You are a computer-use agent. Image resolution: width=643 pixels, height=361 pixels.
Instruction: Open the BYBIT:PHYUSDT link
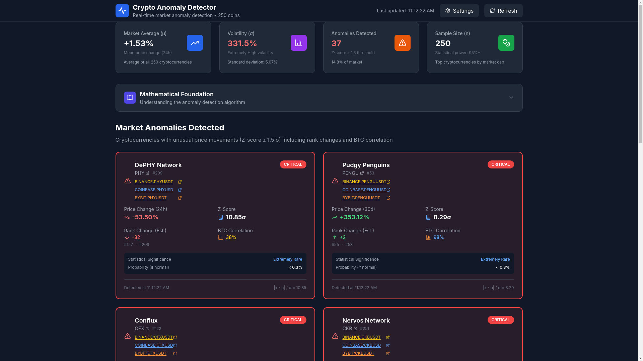[x=150, y=198]
